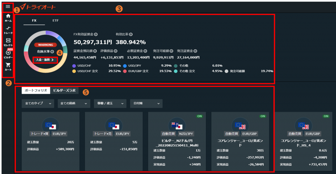Image resolution: width=336 pixels, height=174 pixels.
Task: Click the トレード•買 tag
Action: pos(40,134)
